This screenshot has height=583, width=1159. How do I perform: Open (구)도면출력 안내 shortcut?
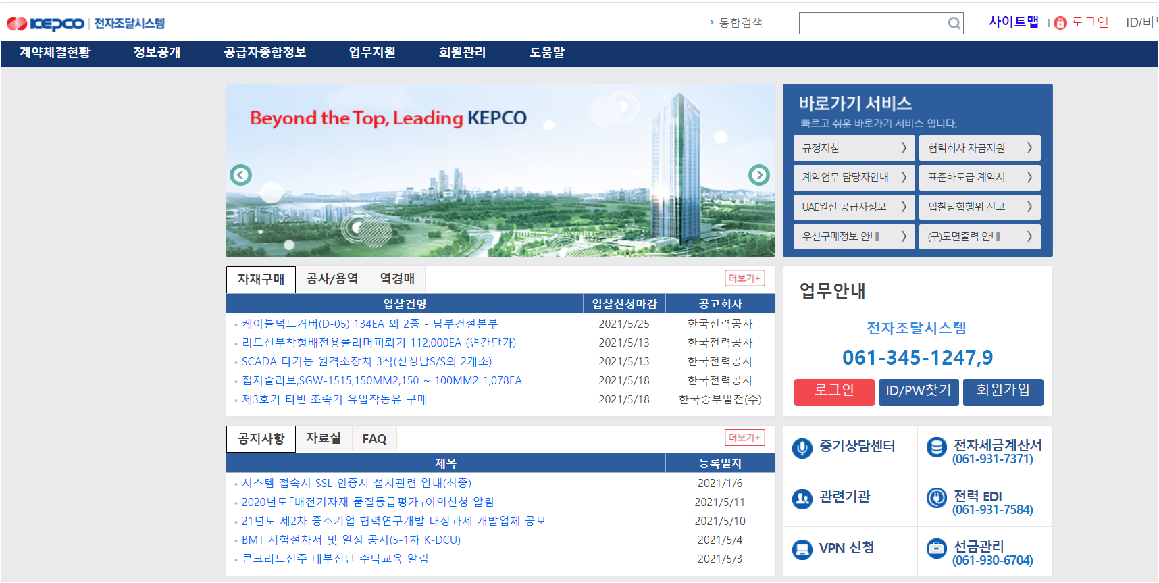(979, 237)
